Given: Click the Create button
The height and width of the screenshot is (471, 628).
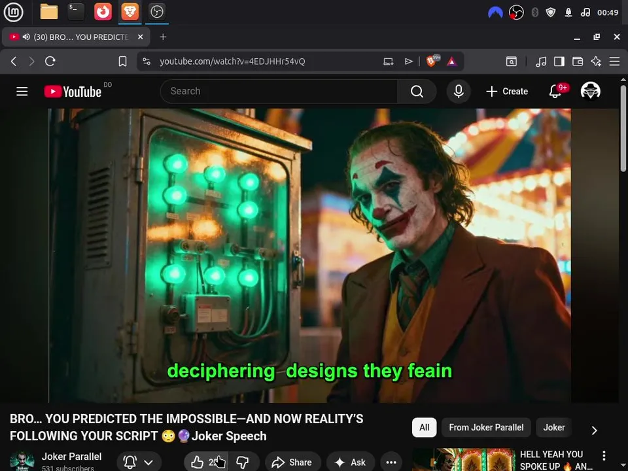Looking at the screenshot, I should 507,92.
